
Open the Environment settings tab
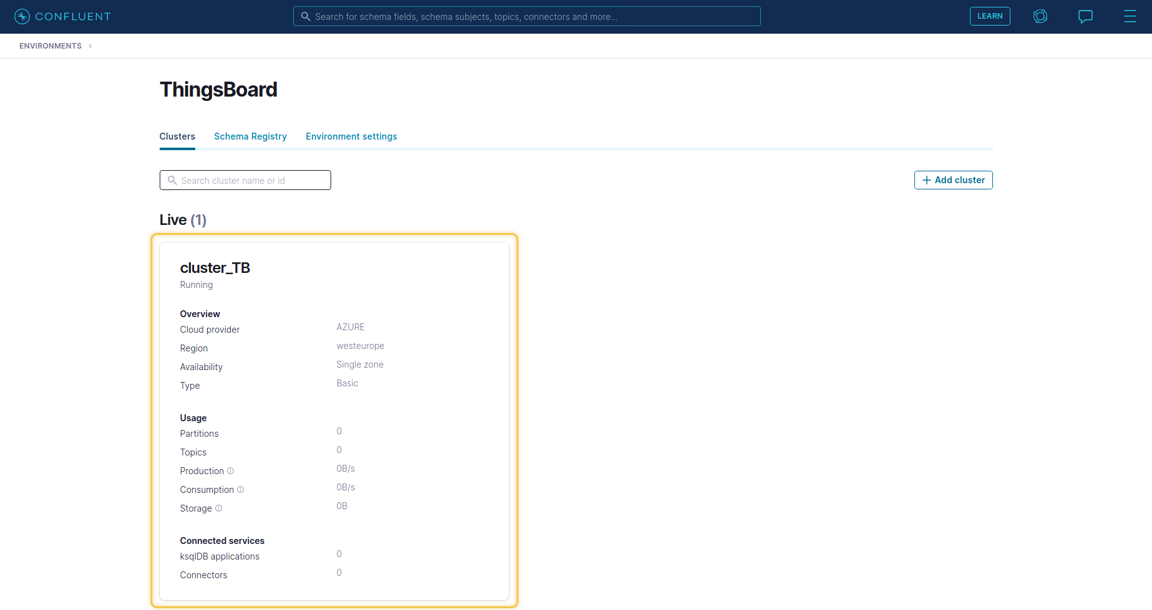point(351,136)
